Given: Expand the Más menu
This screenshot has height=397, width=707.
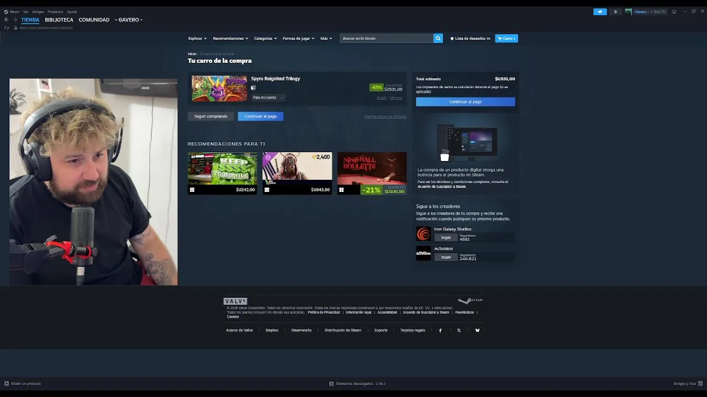Looking at the screenshot, I should point(326,38).
